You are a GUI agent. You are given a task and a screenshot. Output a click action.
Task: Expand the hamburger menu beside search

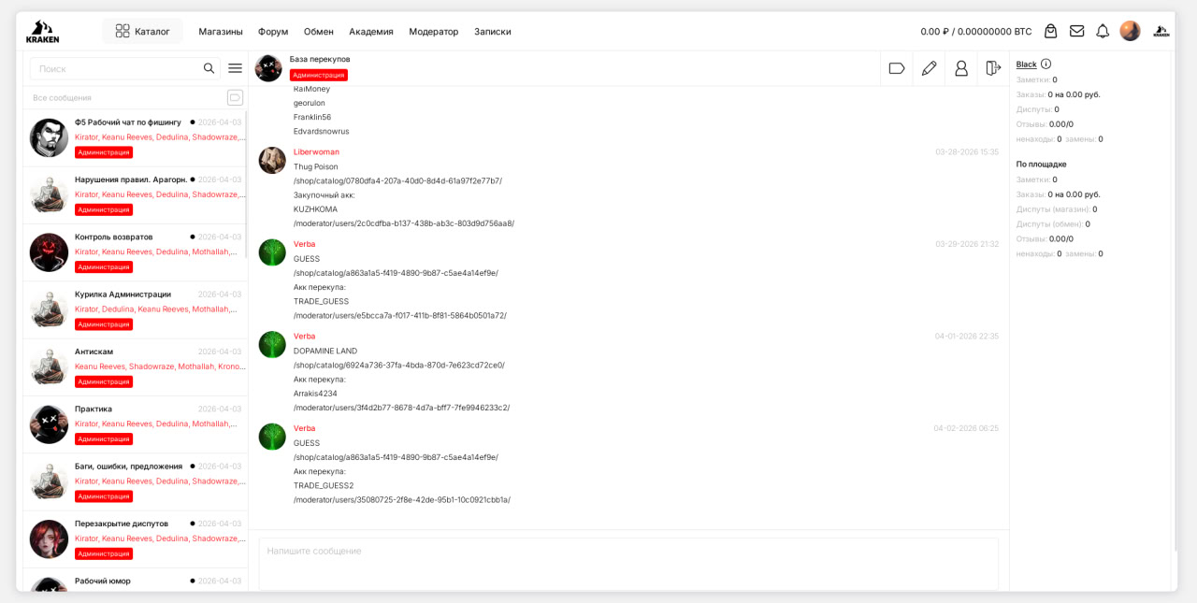point(235,68)
